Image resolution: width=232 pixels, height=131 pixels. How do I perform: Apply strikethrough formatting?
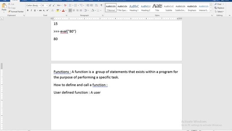click(40, 11)
